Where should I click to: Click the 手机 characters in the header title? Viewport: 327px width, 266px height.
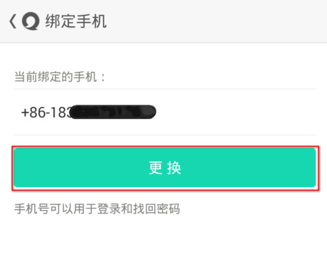[x=92, y=21]
